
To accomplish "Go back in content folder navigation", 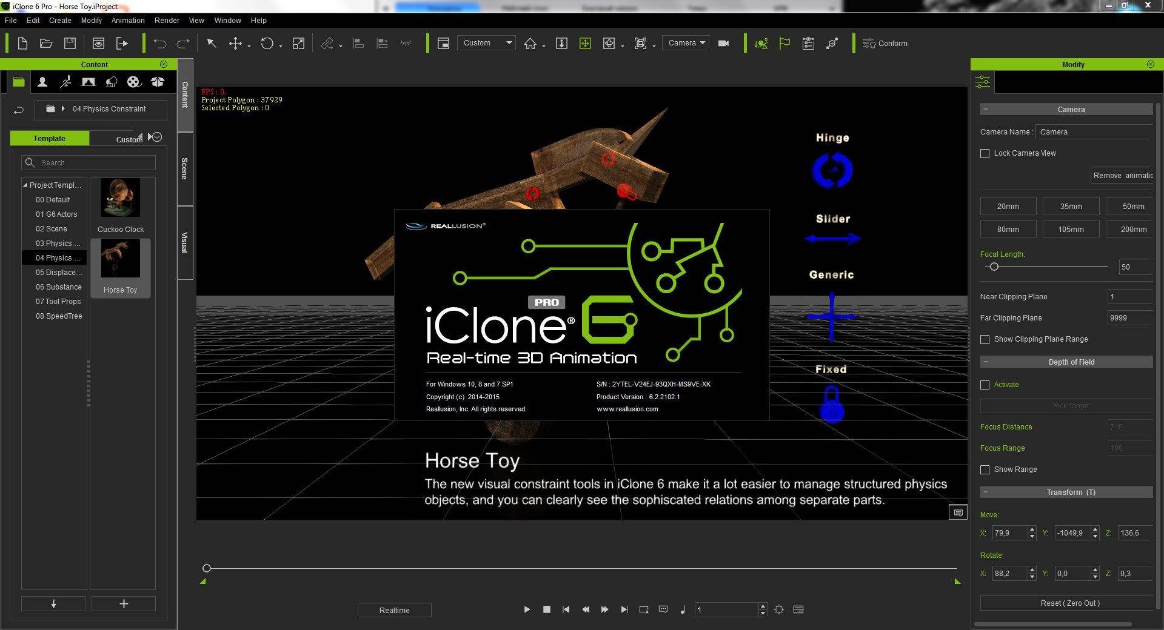I will pos(19,110).
